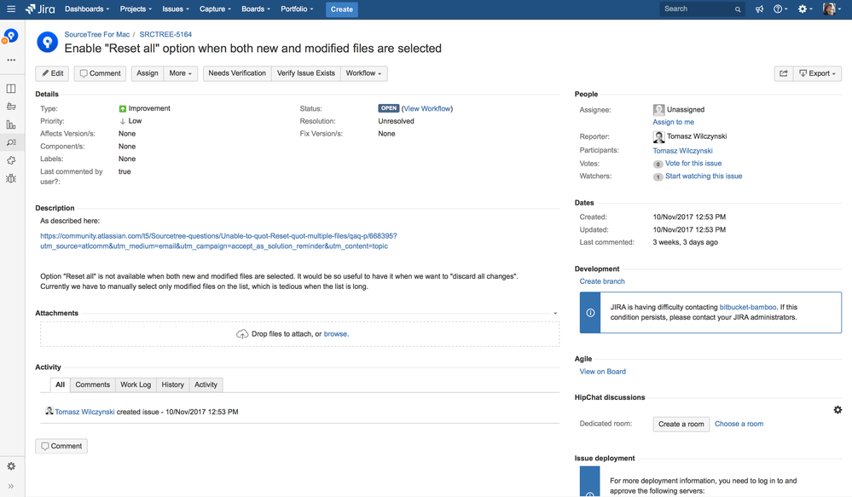Viewport: 852px width, 497px height.
Task: Click View on Board link
Action: point(603,372)
